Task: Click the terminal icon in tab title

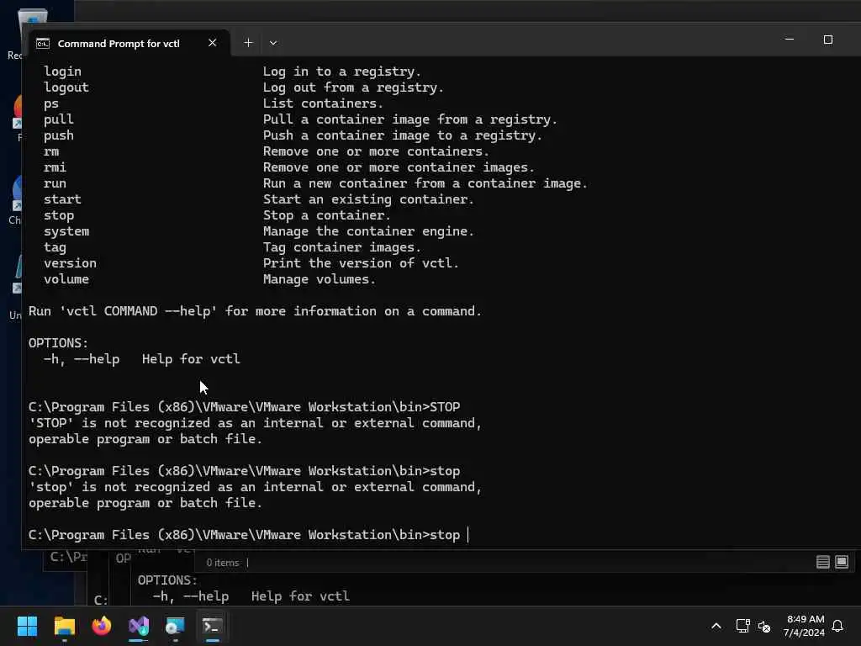Action: point(43,44)
